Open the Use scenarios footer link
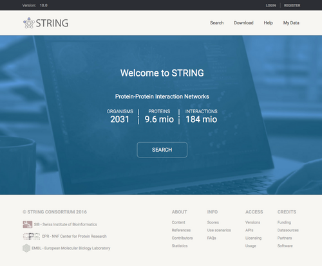 (x=219, y=230)
